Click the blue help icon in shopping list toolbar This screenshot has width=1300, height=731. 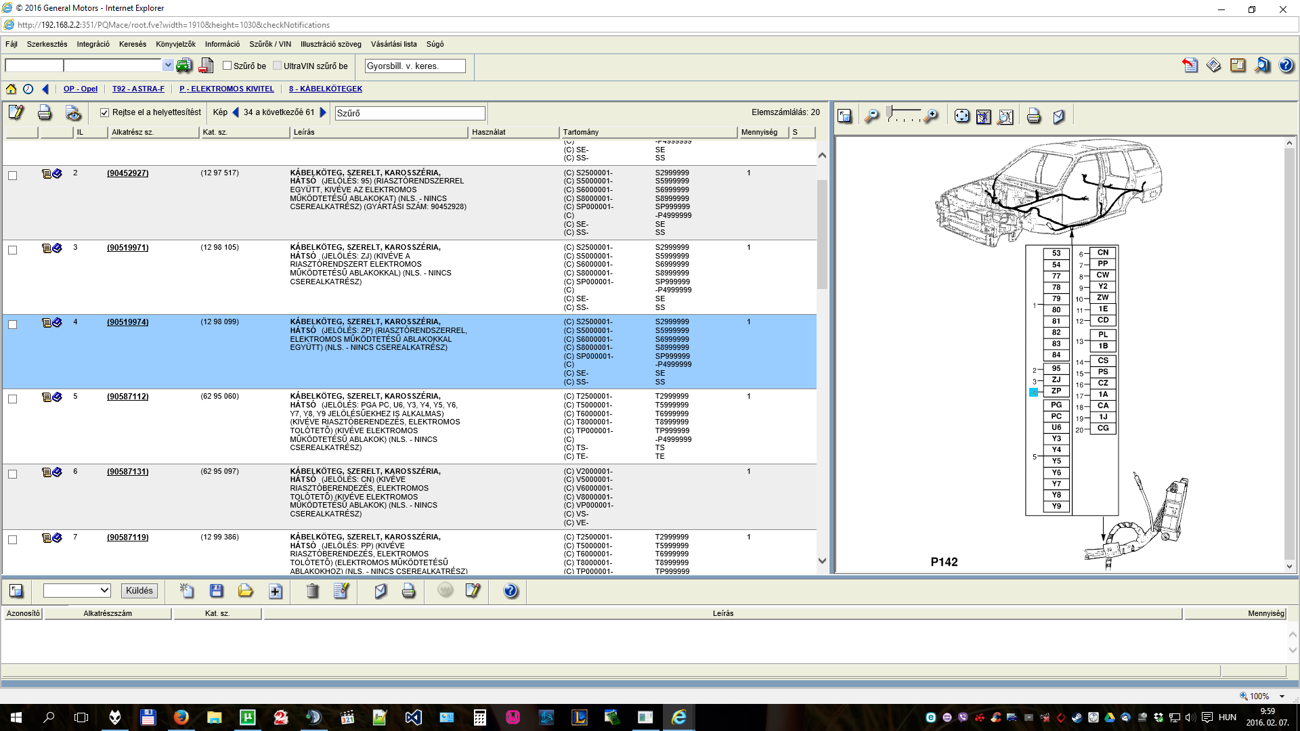(x=511, y=591)
